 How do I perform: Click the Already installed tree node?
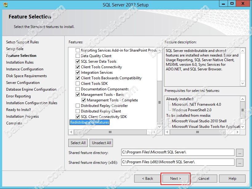coord(180,99)
